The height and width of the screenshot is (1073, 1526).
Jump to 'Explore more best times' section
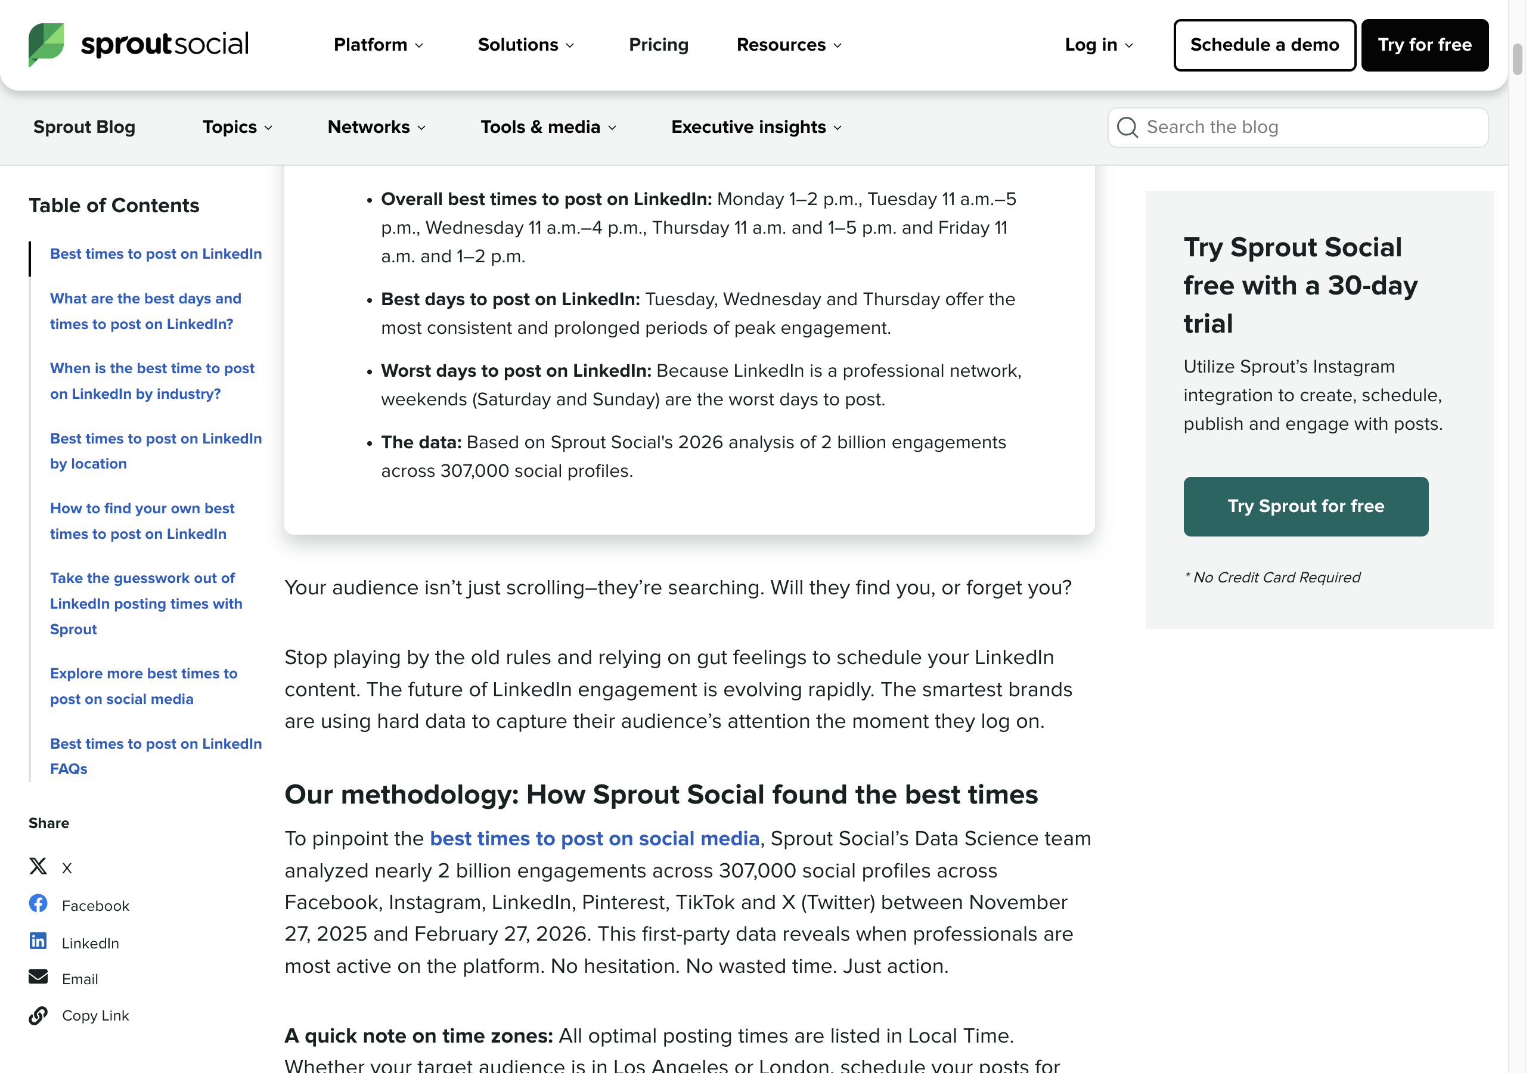(x=144, y=686)
